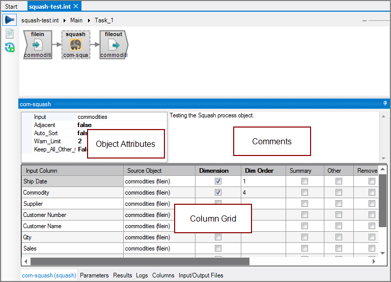Uncheck Dimension checkbox for Commodity
Image resolution: width=391 pixels, height=282 pixels.
[218, 193]
